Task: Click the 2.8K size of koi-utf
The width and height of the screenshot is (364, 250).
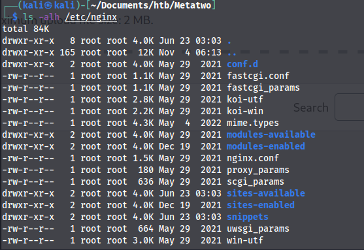Action: (x=143, y=99)
